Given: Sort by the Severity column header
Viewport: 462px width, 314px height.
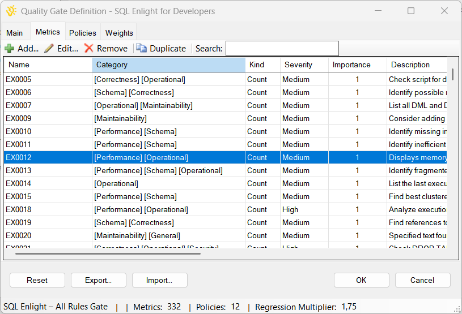Looking at the screenshot, I should 304,64.
